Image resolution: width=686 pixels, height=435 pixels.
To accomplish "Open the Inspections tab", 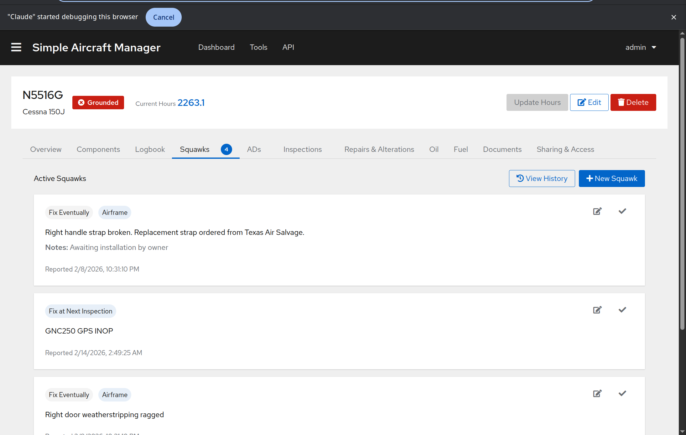I will (302, 149).
